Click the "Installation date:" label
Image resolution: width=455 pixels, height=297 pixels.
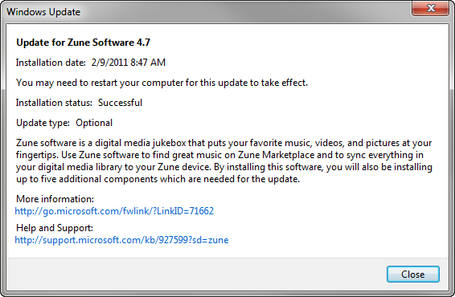point(51,63)
